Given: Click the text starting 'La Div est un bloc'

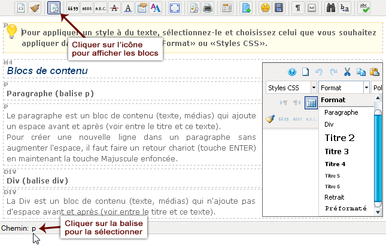Looking at the screenshot, I should point(130,206).
